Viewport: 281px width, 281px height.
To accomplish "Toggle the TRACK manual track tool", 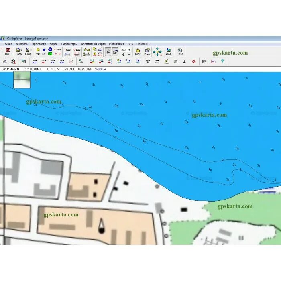I will coord(57,49).
